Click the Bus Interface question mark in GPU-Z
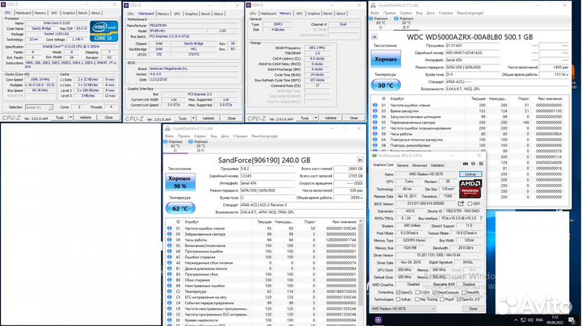Viewport: 582px width, 326px height. click(x=481, y=219)
